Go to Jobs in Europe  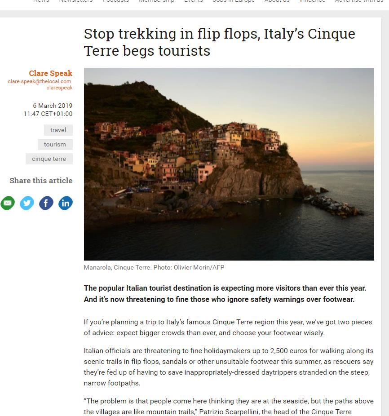pyautogui.click(x=234, y=1)
